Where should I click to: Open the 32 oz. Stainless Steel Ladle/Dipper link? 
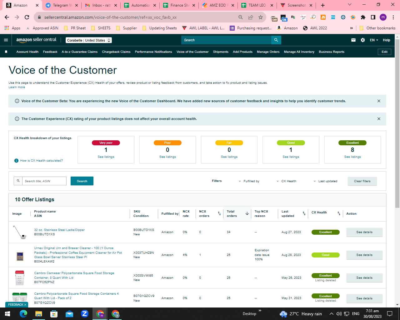[x=59, y=230]
